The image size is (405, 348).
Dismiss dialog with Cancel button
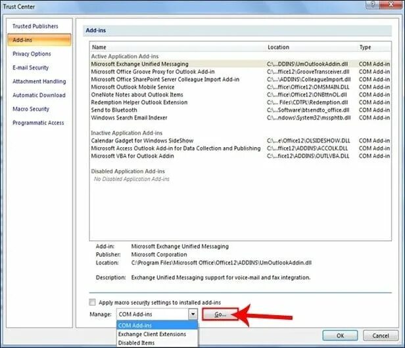(381, 336)
